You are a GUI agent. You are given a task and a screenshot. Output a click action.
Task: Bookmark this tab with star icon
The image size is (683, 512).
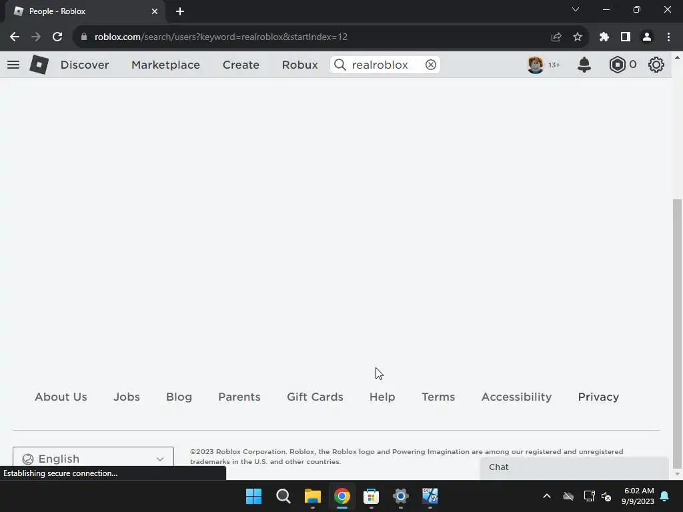(578, 37)
